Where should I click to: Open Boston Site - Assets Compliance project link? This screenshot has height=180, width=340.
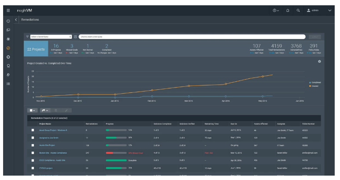pos(55,153)
